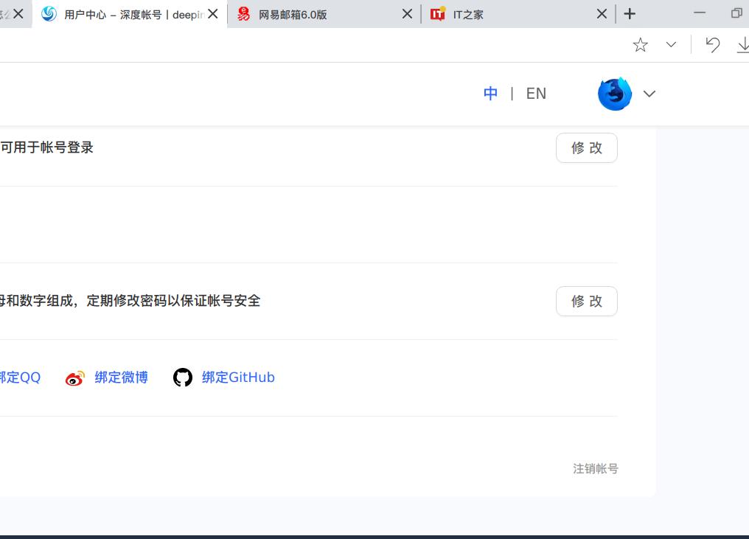Expand the account avatar dropdown chevron
This screenshot has width=749, height=539.
tap(649, 94)
